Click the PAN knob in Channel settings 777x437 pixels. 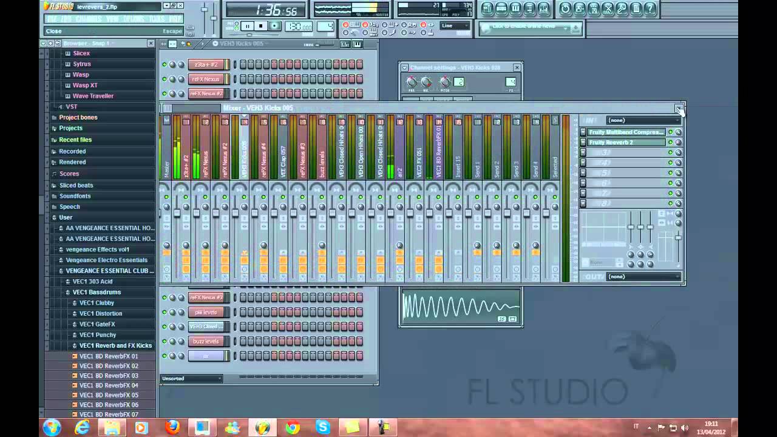(x=412, y=82)
